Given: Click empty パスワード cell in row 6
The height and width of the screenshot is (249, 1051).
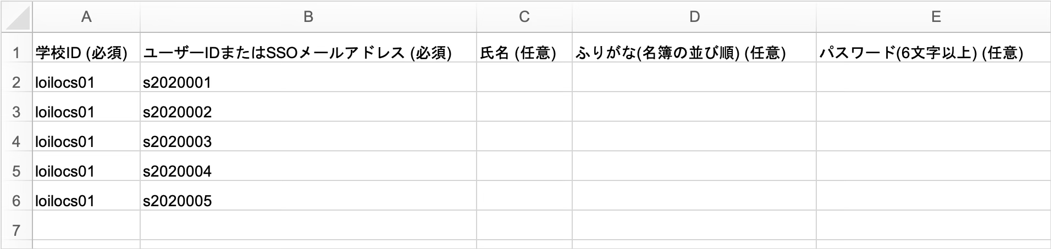Looking at the screenshot, I should click(933, 201).
